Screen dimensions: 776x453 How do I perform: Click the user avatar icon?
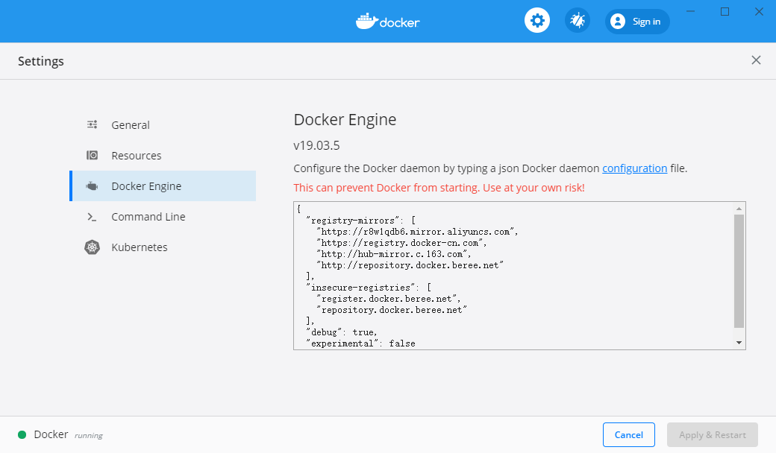tap(618, 22)
